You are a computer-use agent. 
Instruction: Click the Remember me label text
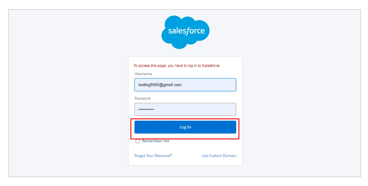point(156,141)
